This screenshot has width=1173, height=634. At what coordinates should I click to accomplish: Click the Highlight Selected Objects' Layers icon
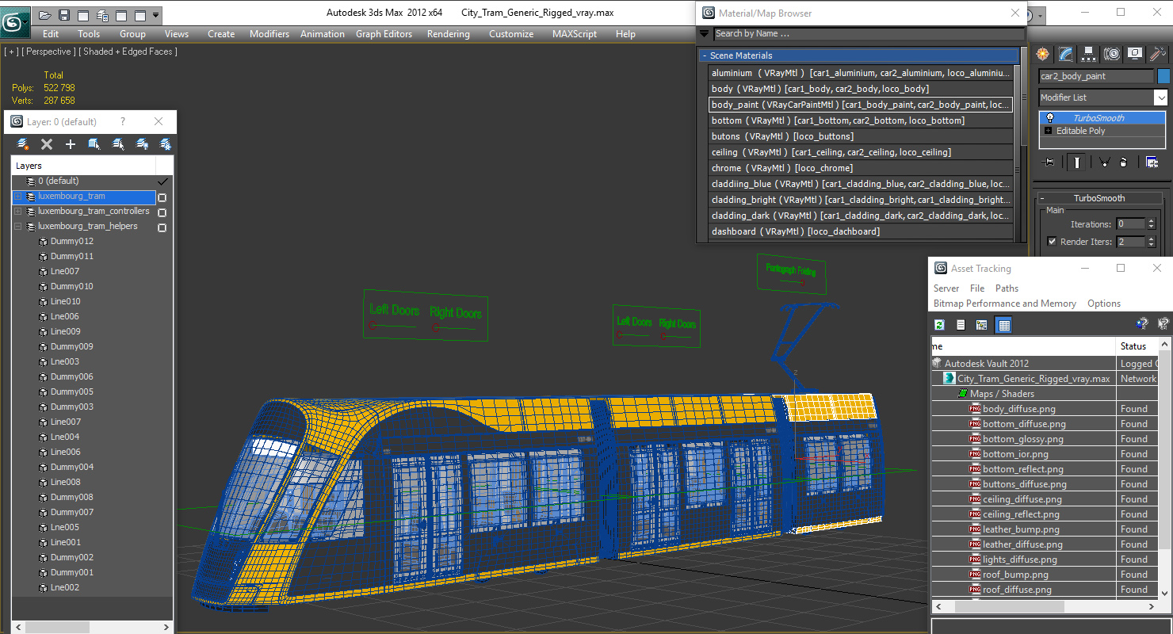[x=118, y=144]
